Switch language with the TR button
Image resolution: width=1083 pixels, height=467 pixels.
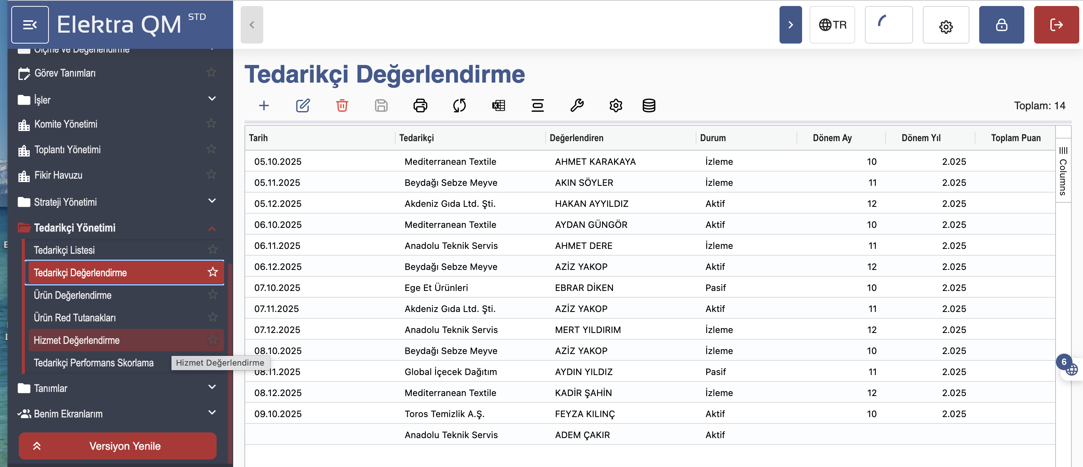[832, 25]
